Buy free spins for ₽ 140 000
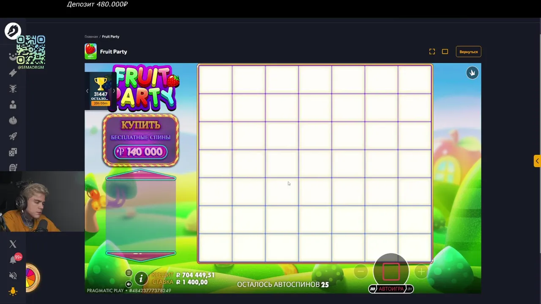541x304 pixels. click(141, 140)
